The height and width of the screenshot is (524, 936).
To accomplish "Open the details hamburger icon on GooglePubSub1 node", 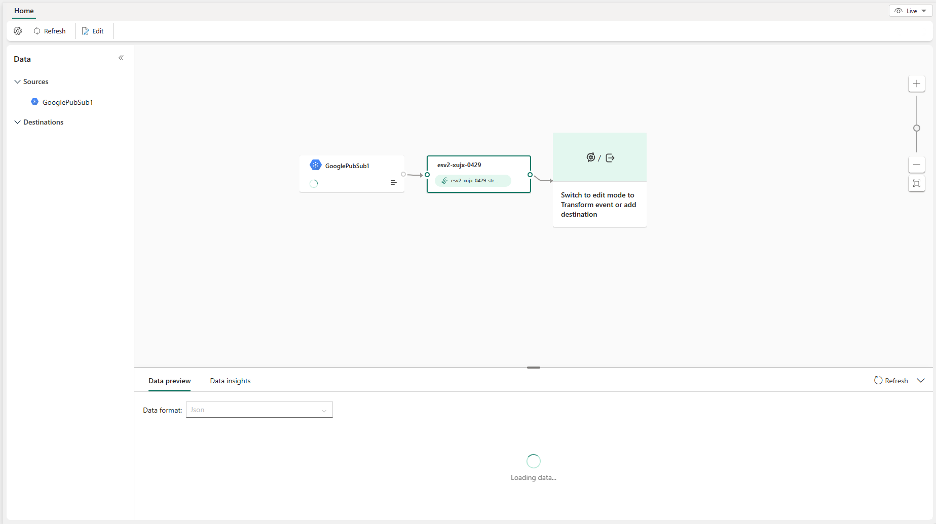I will click(x=394, y=182).
